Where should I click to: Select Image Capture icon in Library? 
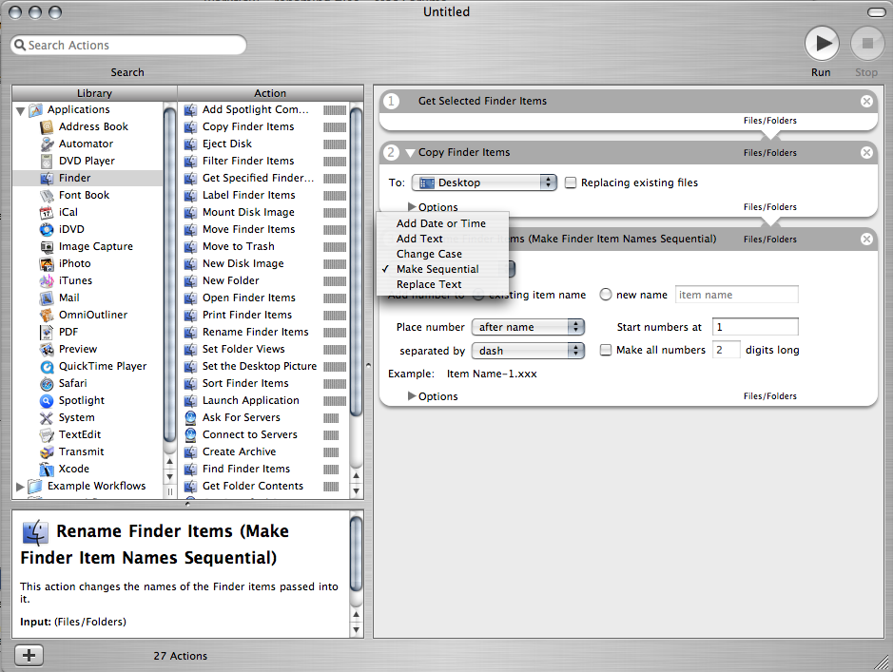47,246
